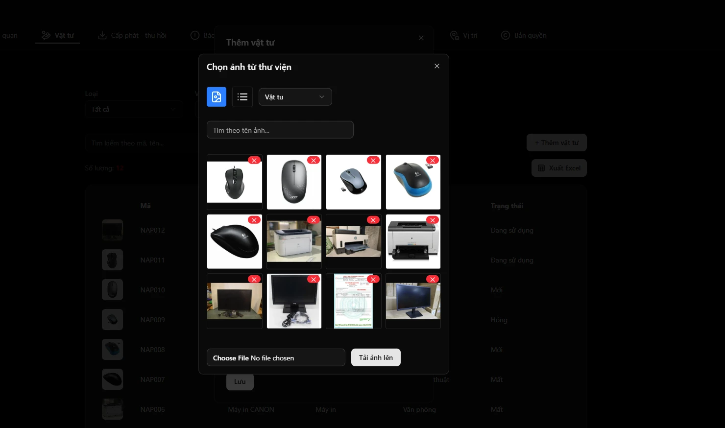Delete the invoice document image
The height and width of the screenshot is (428, 725).
click(373, 279)
